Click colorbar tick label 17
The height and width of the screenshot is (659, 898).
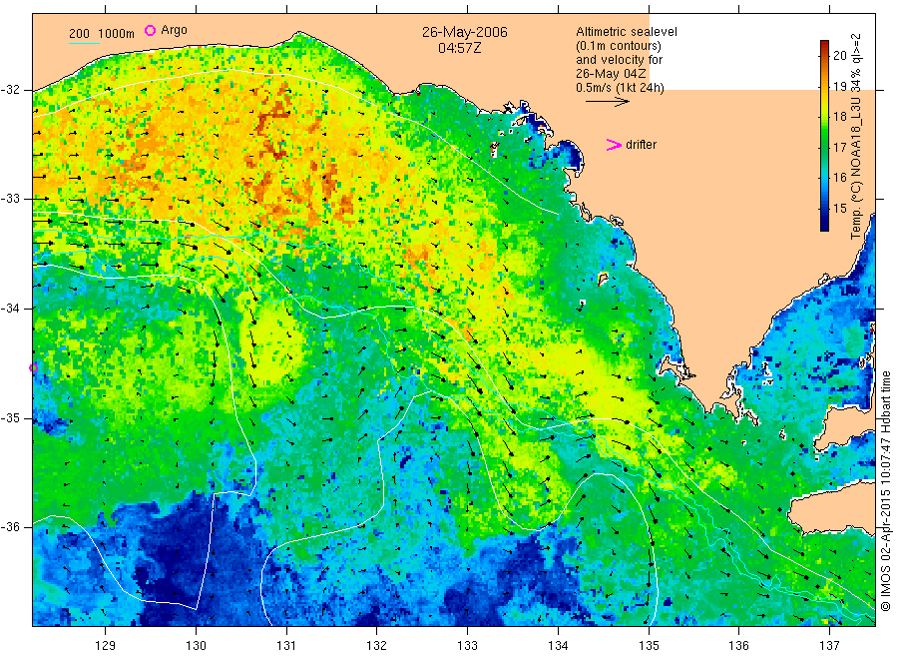click(x=839, y=147)
